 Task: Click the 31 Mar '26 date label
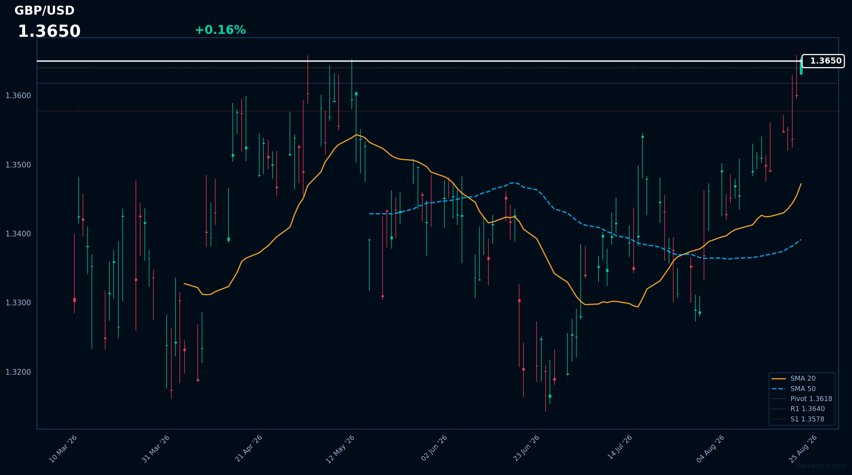tap(156, 449)
